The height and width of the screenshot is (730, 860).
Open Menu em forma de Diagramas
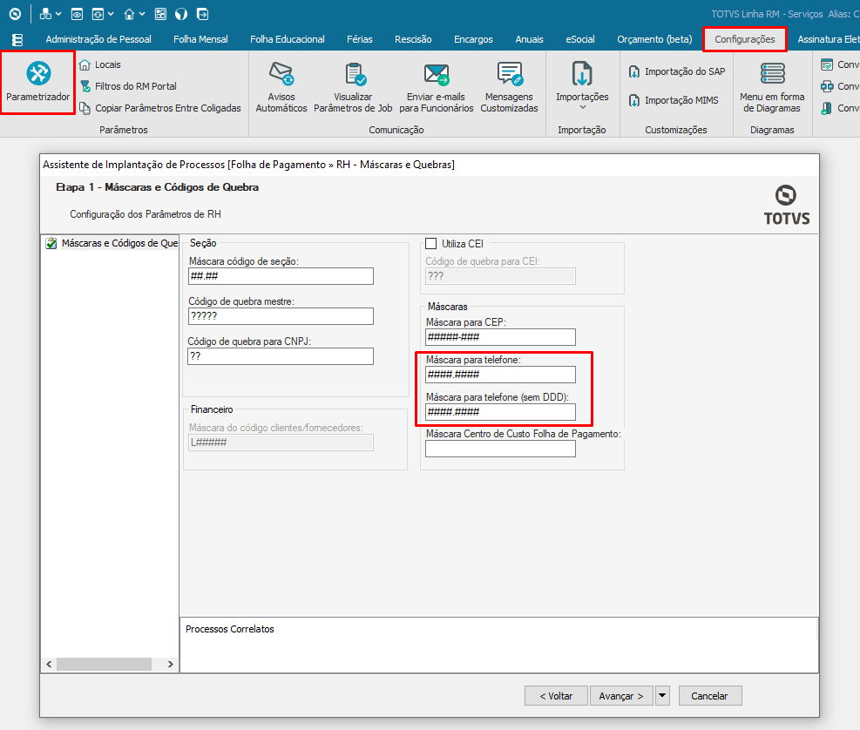[772, 87]
